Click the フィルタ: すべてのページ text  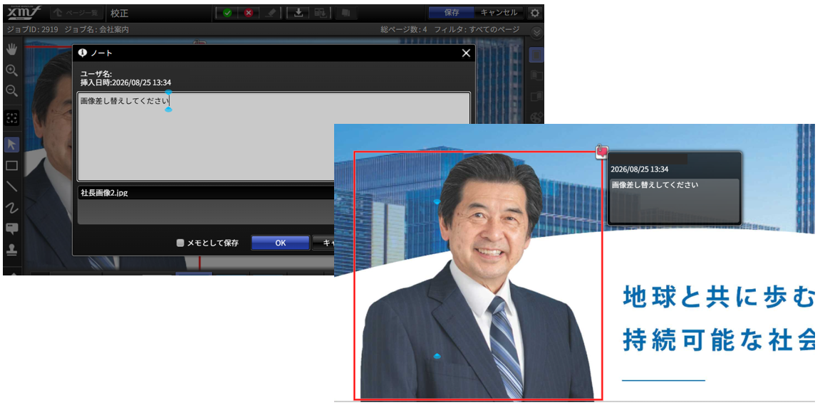(477, 30)
